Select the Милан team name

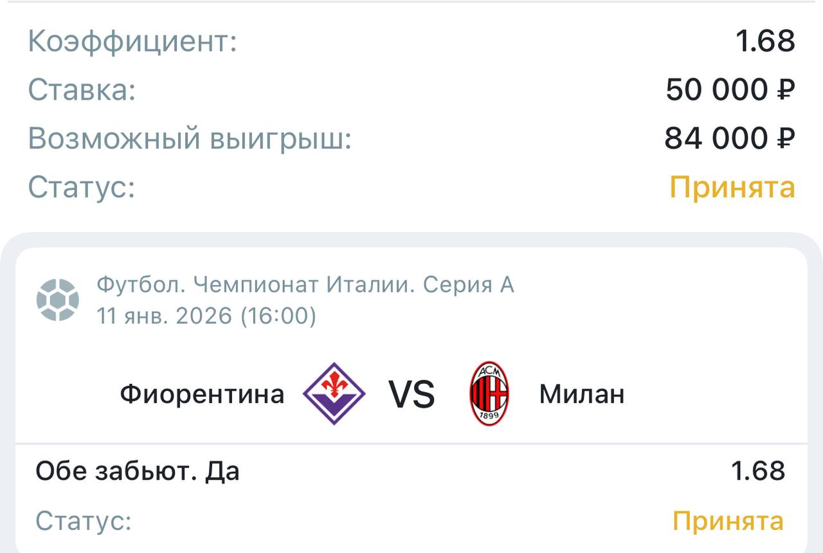click(581, 394)
